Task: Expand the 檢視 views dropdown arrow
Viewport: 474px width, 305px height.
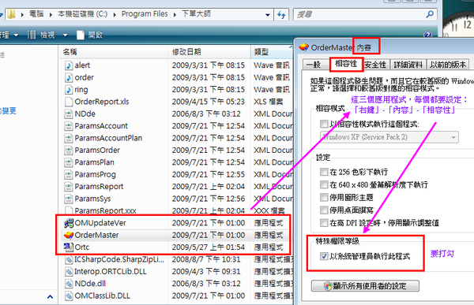Action: (x=65, y=35)
